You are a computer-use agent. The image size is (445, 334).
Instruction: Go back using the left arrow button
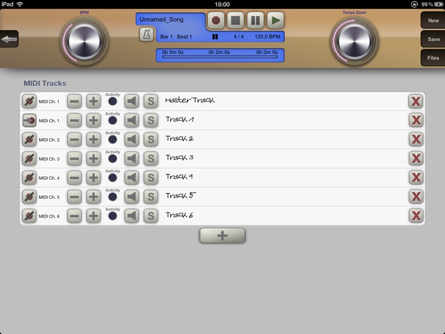click(x=9, y=39)
